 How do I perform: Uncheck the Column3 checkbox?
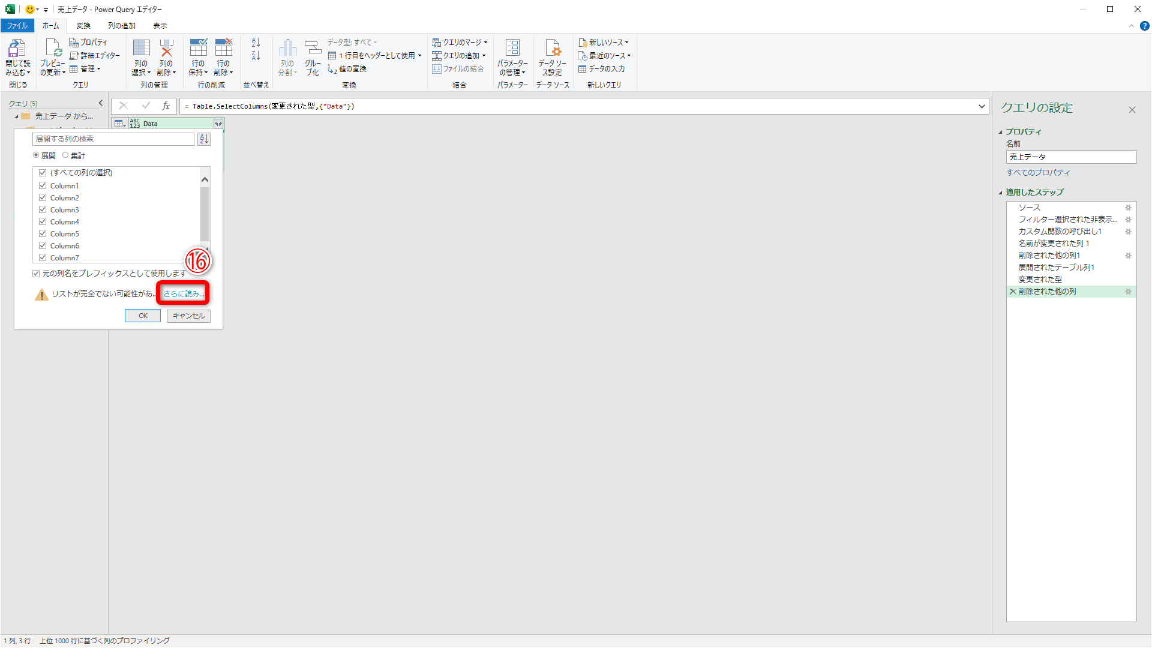coord(43,210)
